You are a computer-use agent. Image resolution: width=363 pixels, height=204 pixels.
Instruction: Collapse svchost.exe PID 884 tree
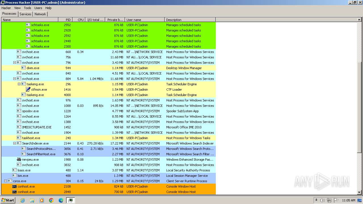14,79
